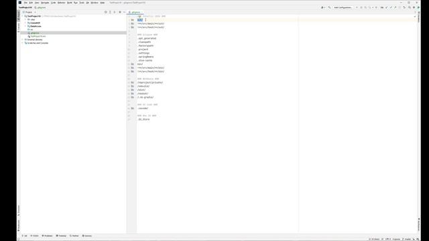Open the TODO tool window
Screen dimensions: 429x241
[34, 236]
